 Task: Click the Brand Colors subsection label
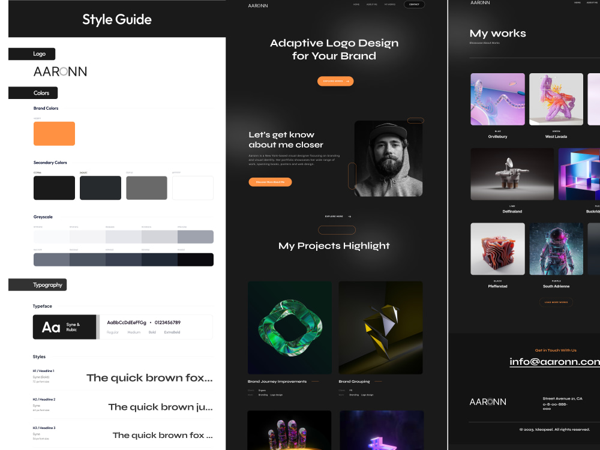point(46,108)
